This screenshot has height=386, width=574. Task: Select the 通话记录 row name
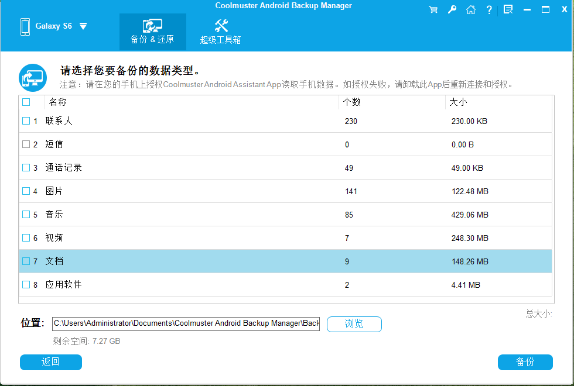tap(63, 168)
